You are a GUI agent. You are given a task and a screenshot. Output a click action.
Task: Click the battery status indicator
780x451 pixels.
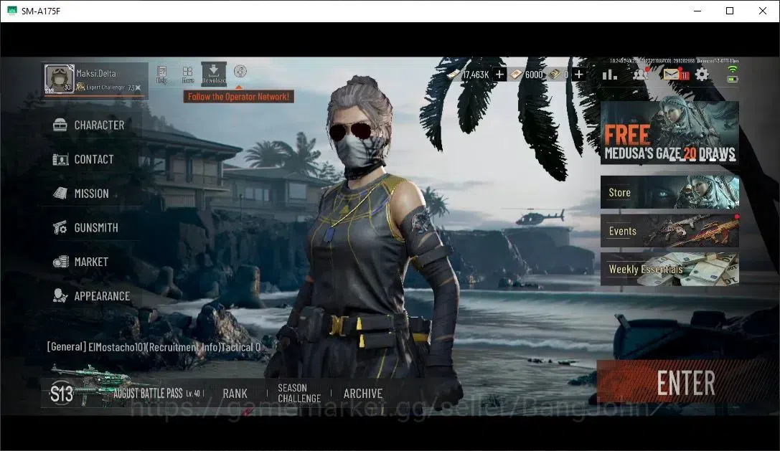point(732,79)
